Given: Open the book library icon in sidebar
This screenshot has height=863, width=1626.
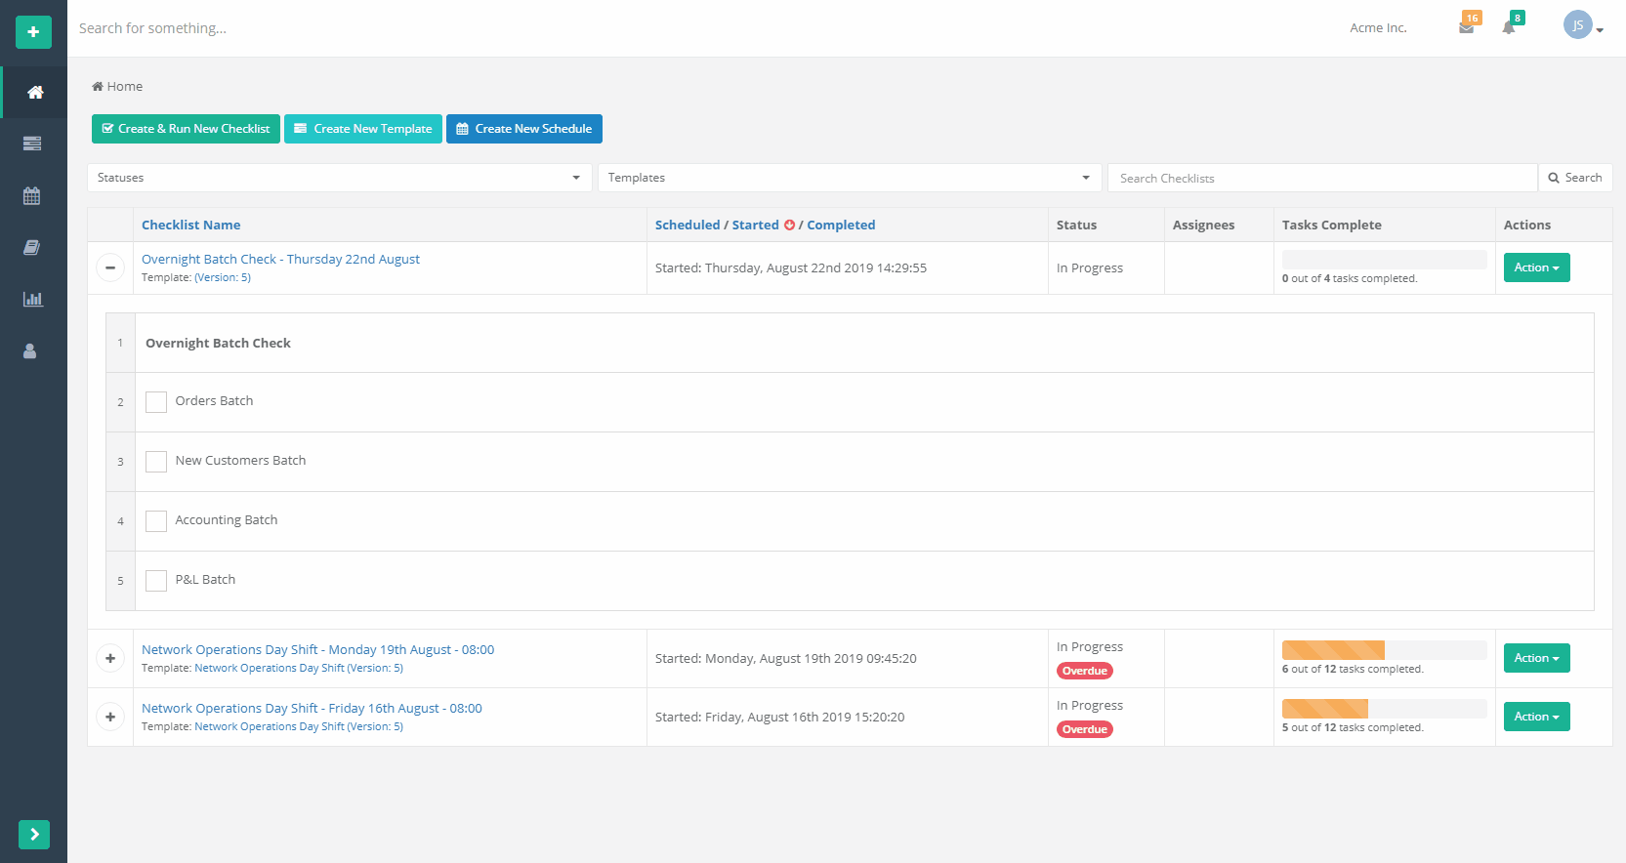Looking at the screenshot, I should [x=32, y=248].
